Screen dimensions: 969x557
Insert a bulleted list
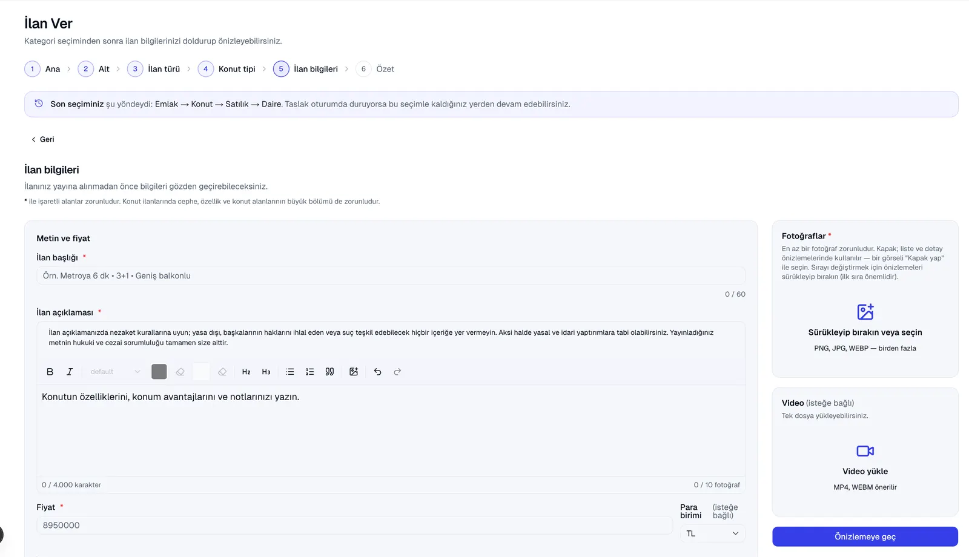(290, 372)
